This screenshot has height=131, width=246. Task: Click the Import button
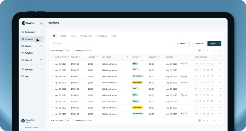click(213, 44)
